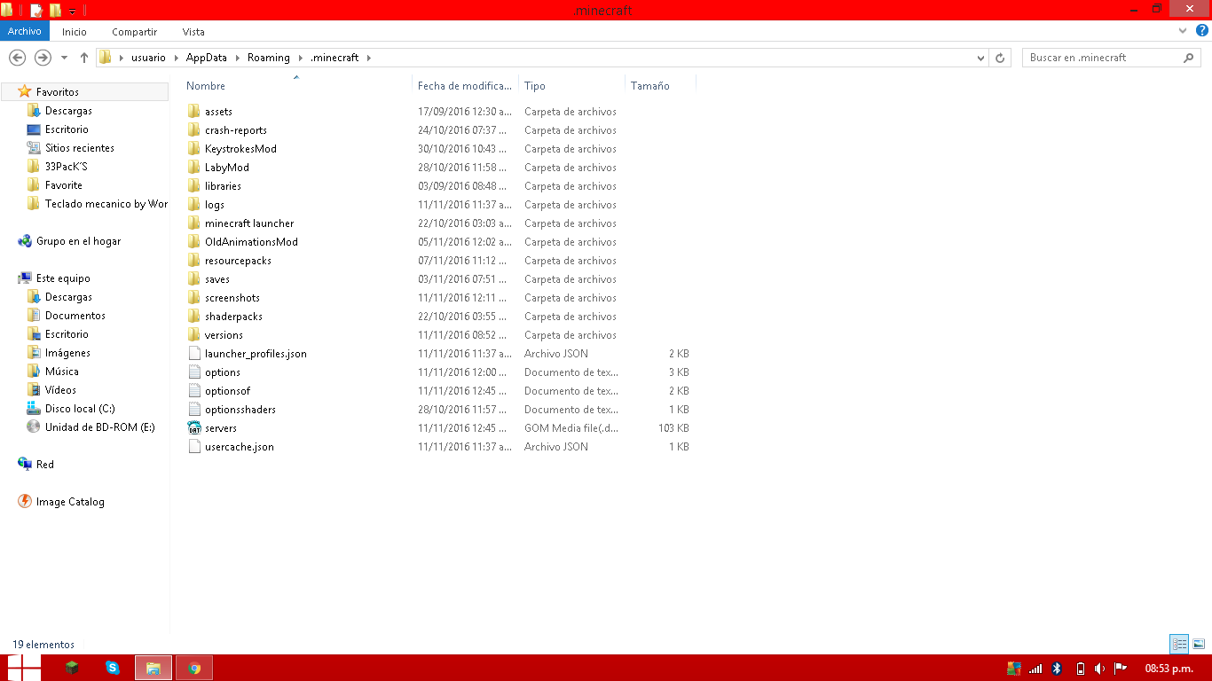
Task: Sort by Tamaño column header
Action: pos(650,86)
